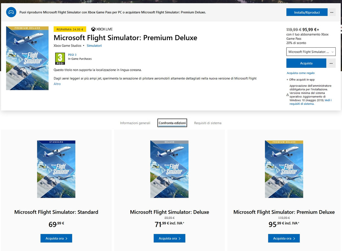Open the three-dot menu beside Acquista
Image resolution: width=342 pixels, height=251 pixels.
pos(331,63)
